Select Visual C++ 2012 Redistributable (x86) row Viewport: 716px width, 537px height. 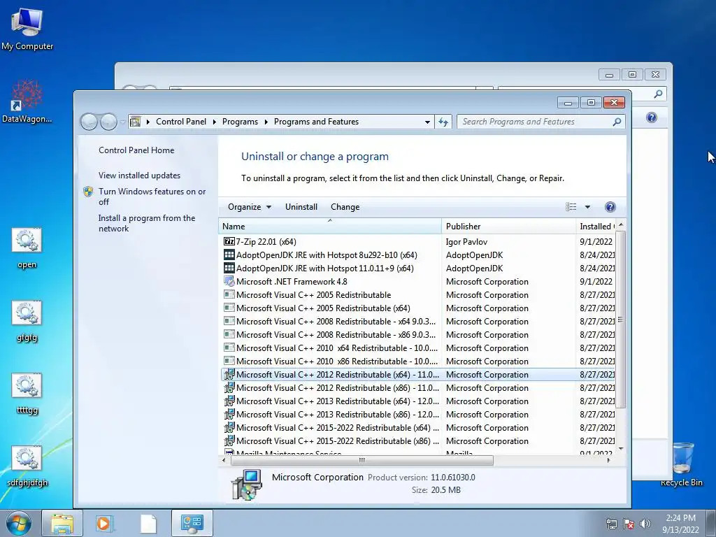click(417, 387)
